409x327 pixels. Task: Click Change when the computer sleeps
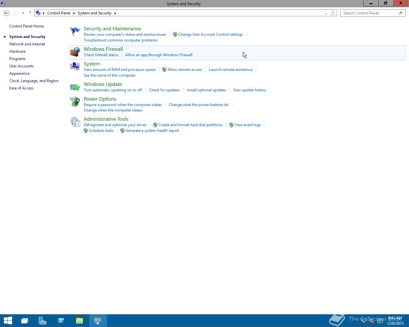click(113, 110)
